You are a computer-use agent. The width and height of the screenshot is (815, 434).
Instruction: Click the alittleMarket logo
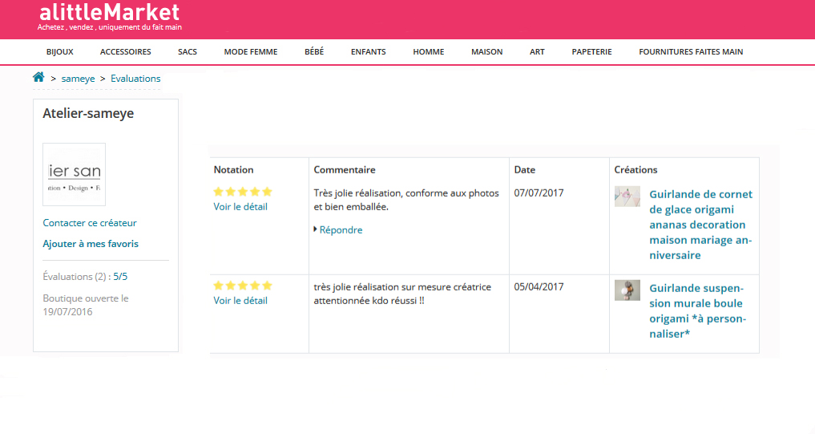[x=109, y=13]
